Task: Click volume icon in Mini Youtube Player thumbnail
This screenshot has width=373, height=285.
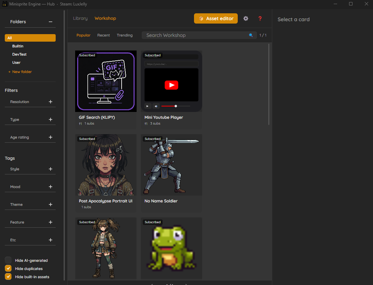Action: [x=156, y=106]
